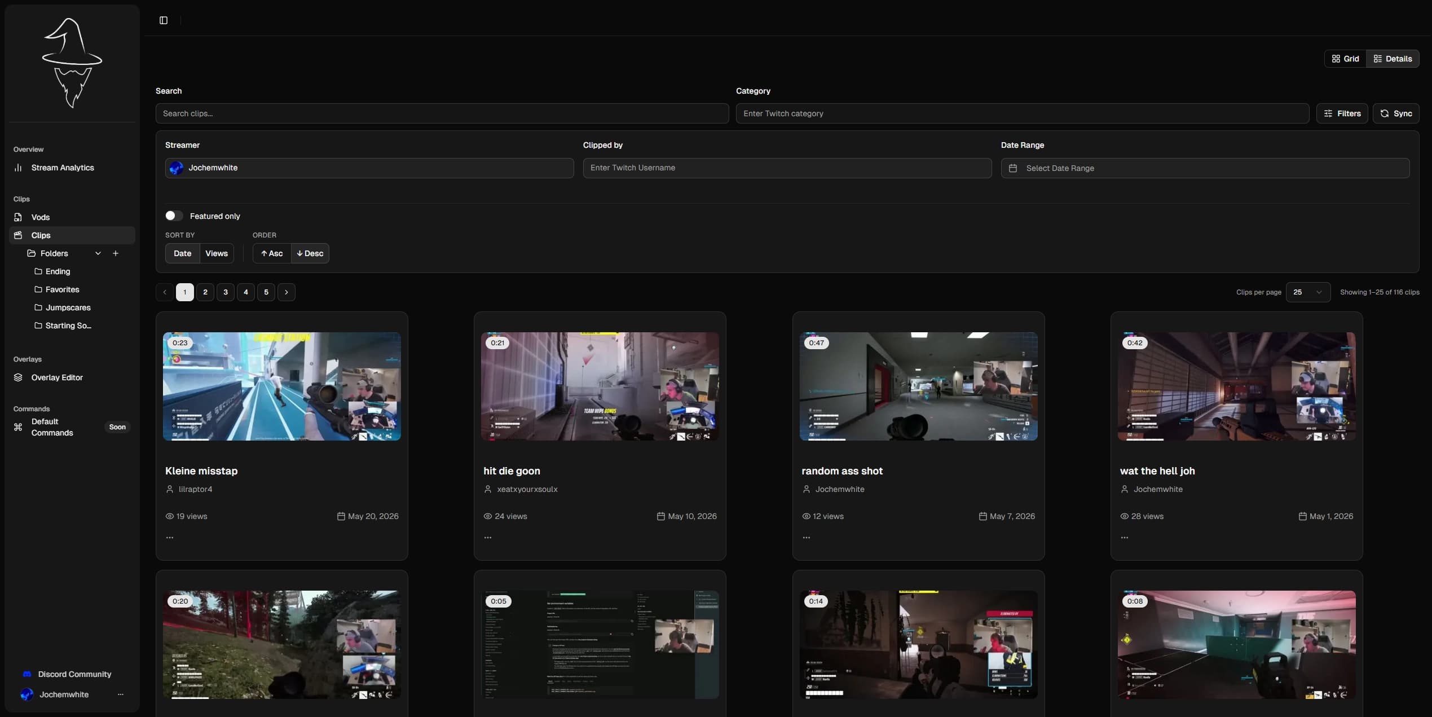This screenshot has width=1432, height=717.
Task: Open Overlay Editor
Action: [x=72, y=377]
